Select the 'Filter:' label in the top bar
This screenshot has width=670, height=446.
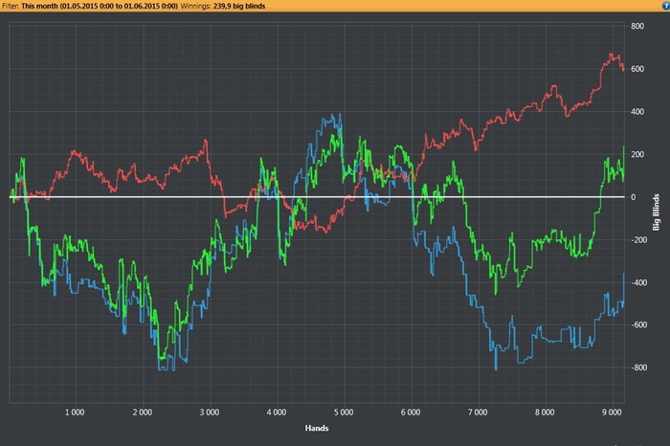11,6
